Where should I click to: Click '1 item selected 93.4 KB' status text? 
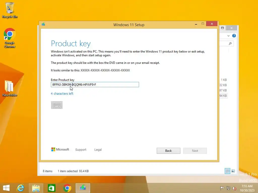(73, 171)
